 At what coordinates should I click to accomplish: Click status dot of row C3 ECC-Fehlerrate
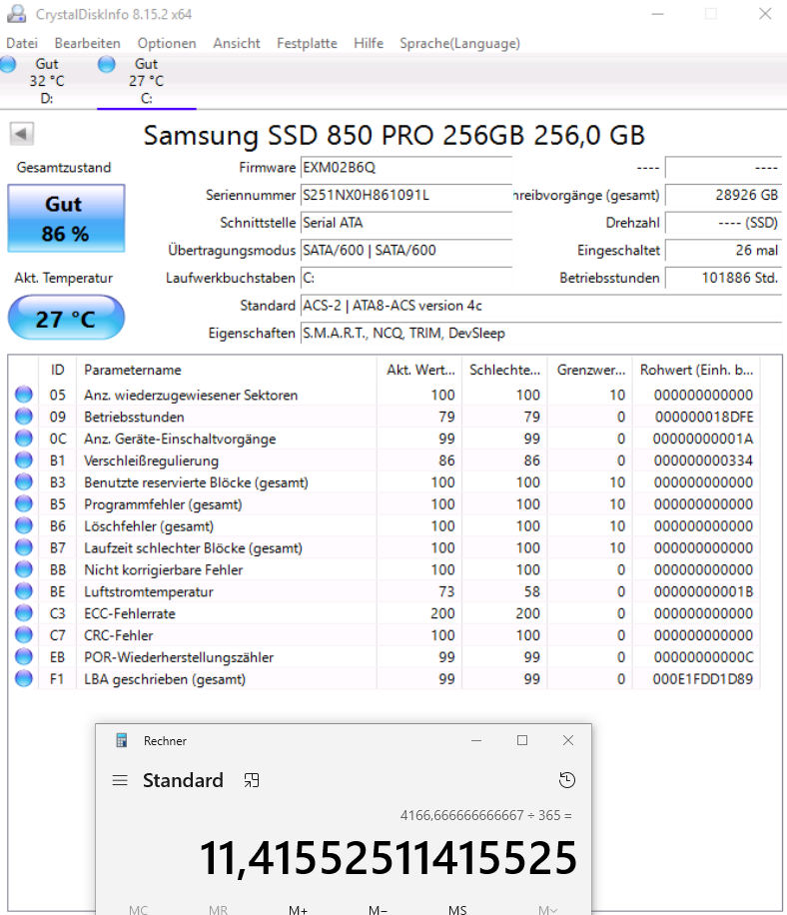24,613
